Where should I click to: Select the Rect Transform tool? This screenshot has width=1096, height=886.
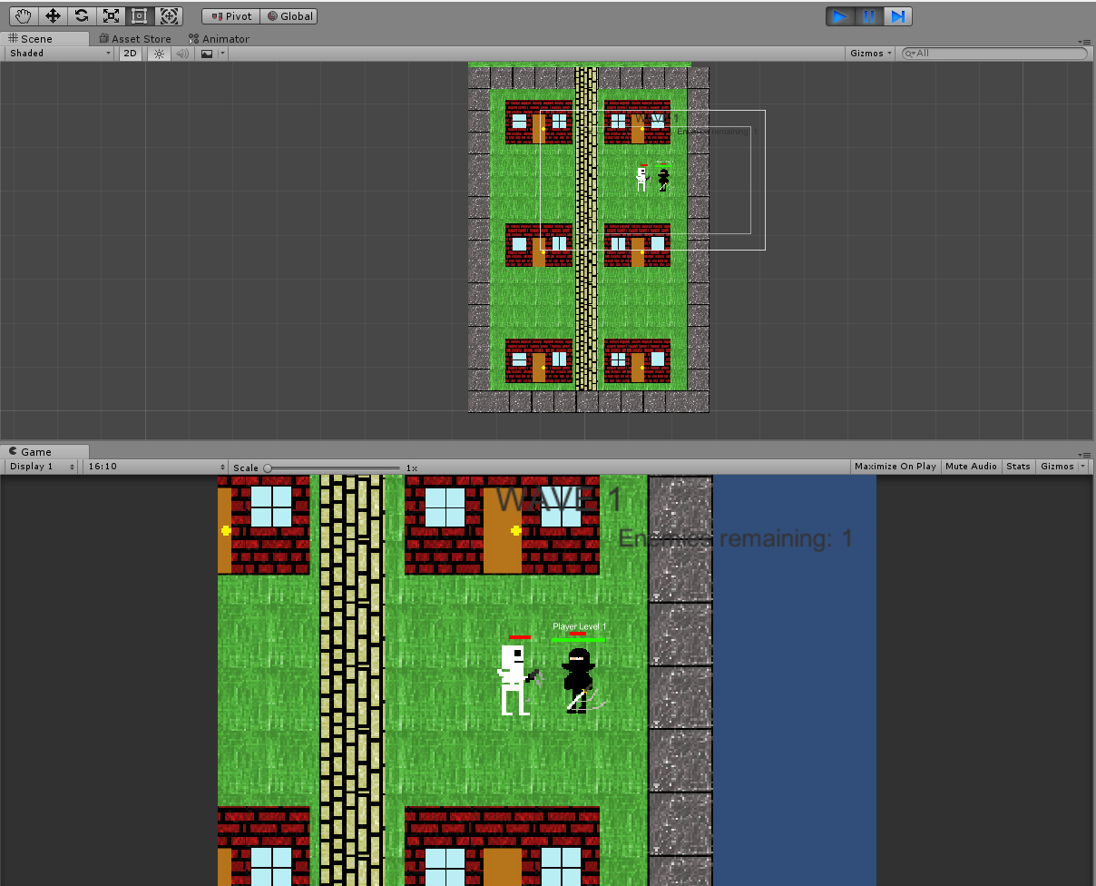point(139,15)
